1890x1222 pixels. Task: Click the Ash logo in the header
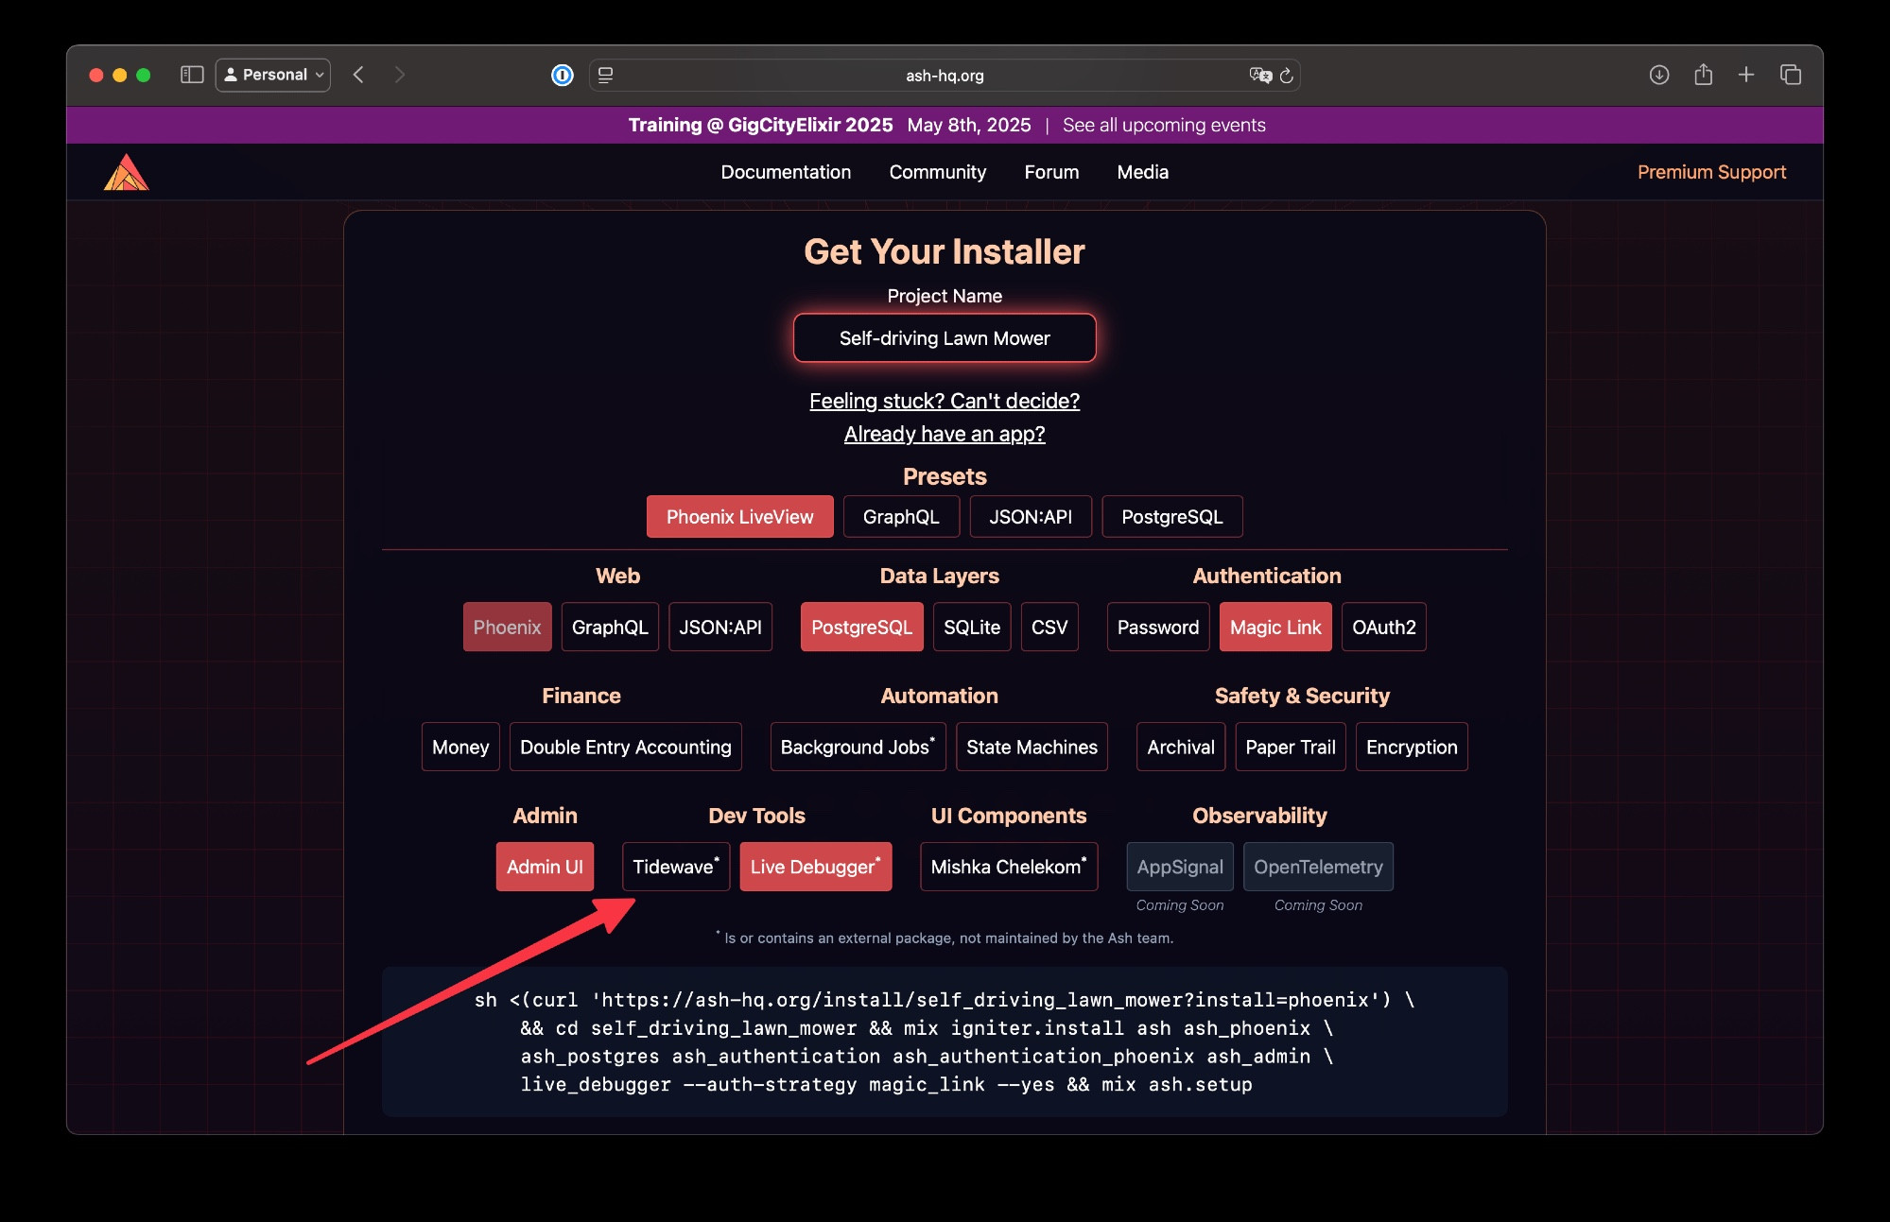pyautogui.click(x=126, y=172)
